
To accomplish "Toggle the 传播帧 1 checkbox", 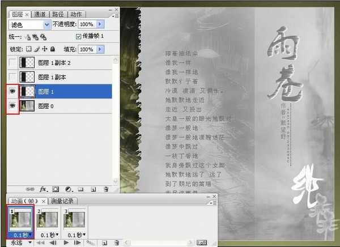I will tap(79, 37).
